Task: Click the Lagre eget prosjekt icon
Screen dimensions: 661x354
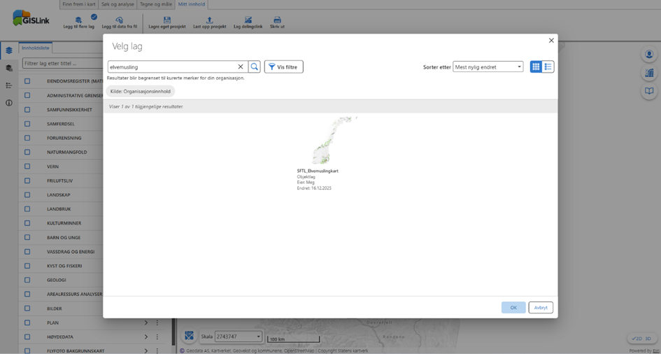Action: tap(166, 20)
